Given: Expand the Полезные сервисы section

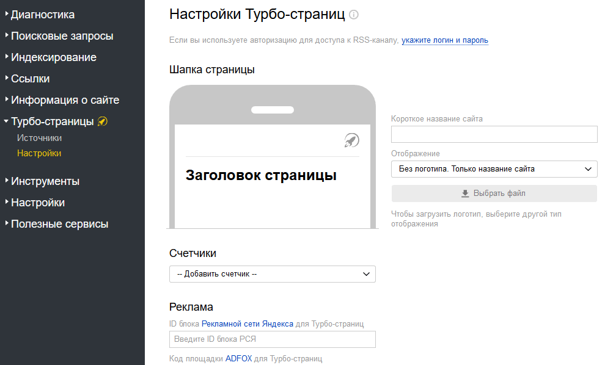Looking at the screenshot, I should coord(59,224).
